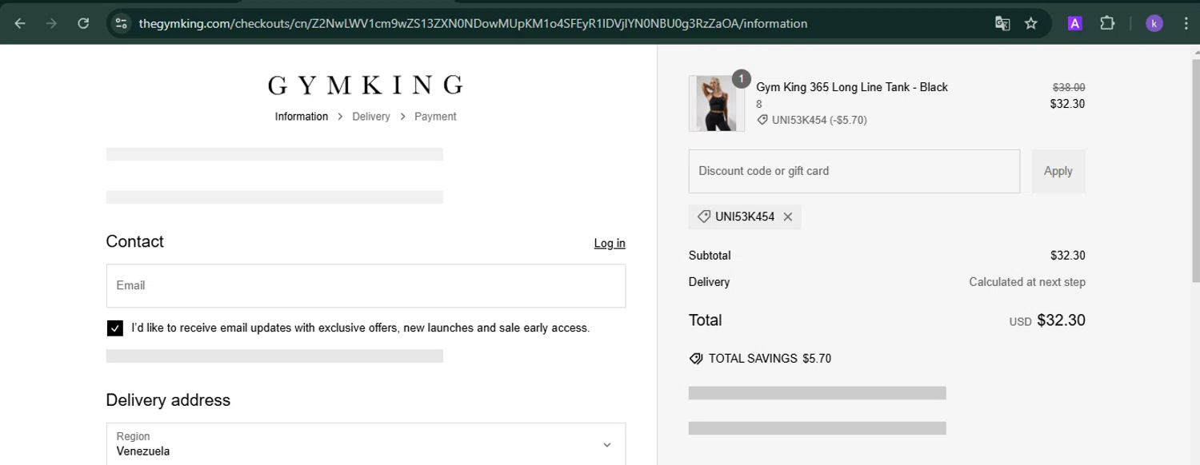The image size is (1200, 465).
Task: Bookmark this page with the star icon
Action: (1031, 23)
